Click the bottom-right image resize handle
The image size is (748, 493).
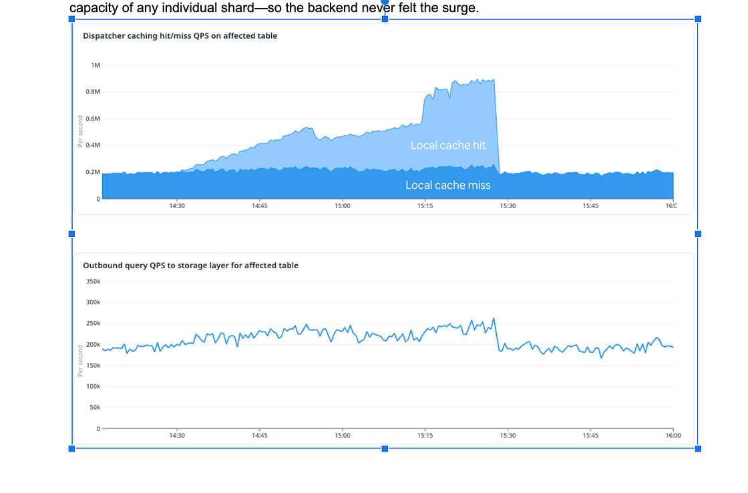tap(698, 448)
